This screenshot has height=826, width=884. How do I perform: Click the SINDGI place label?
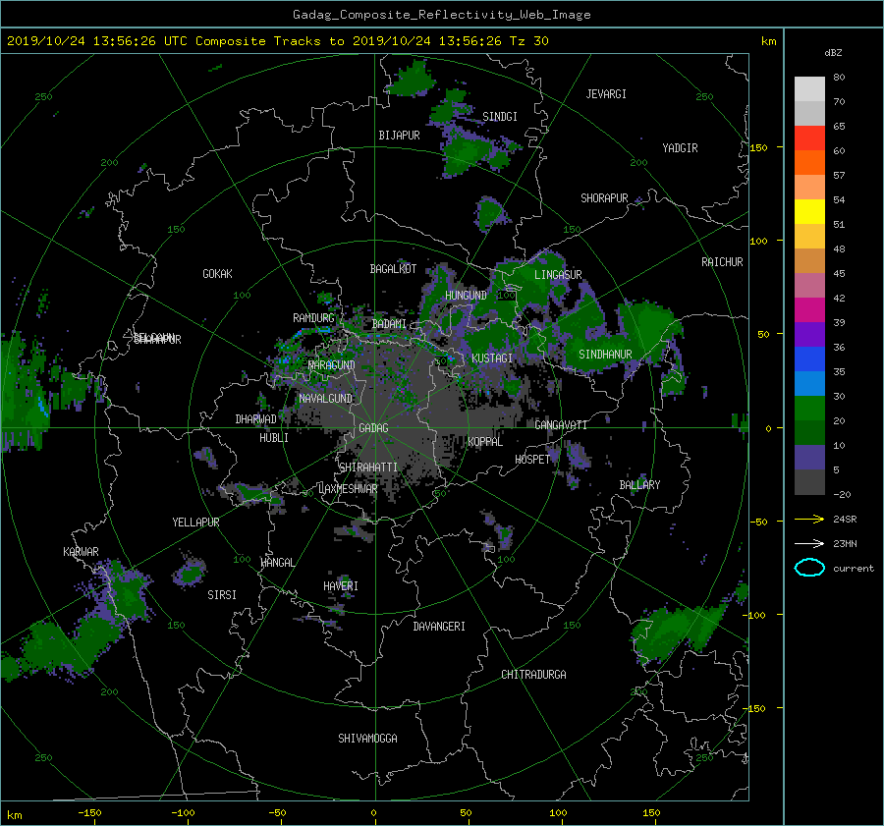[500, 117]
